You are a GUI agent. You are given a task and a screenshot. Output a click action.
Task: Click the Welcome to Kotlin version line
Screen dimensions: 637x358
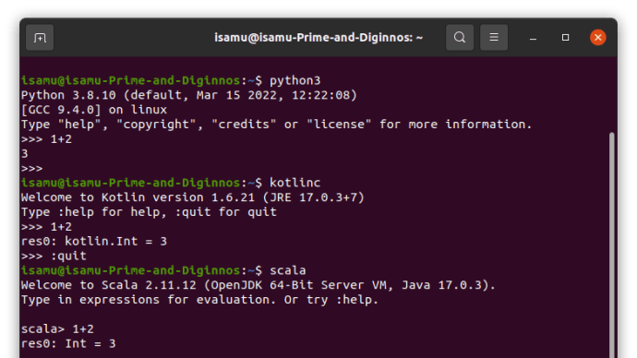pyautogui.click(x=193, y=197)
